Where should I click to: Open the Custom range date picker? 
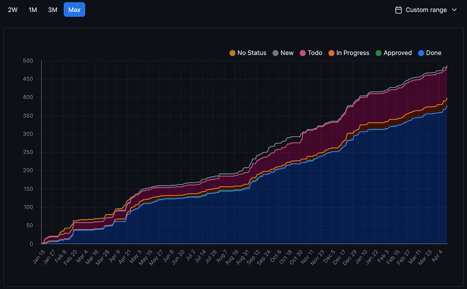[426, 10]
